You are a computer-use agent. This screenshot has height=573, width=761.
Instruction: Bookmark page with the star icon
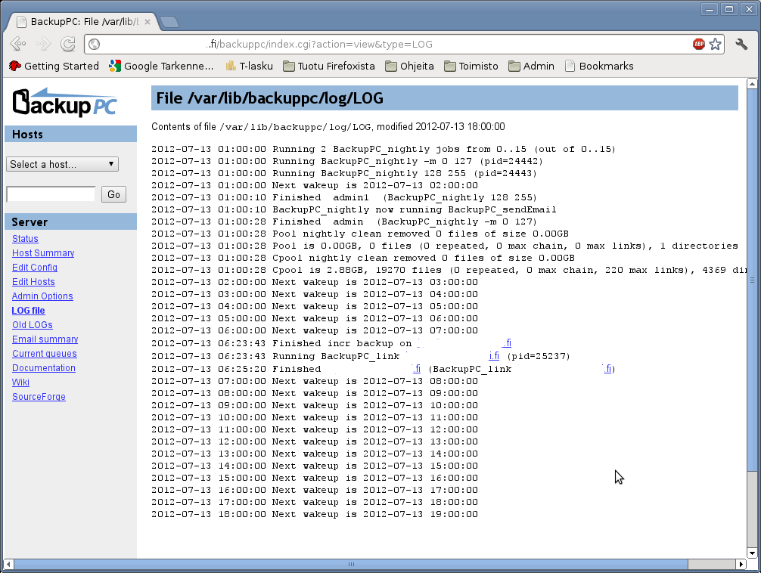tap(715, 44)
